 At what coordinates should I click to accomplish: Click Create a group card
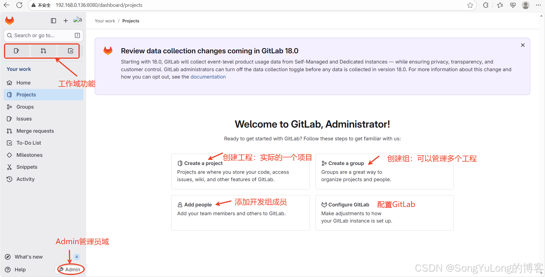click(x=384, y=172)
